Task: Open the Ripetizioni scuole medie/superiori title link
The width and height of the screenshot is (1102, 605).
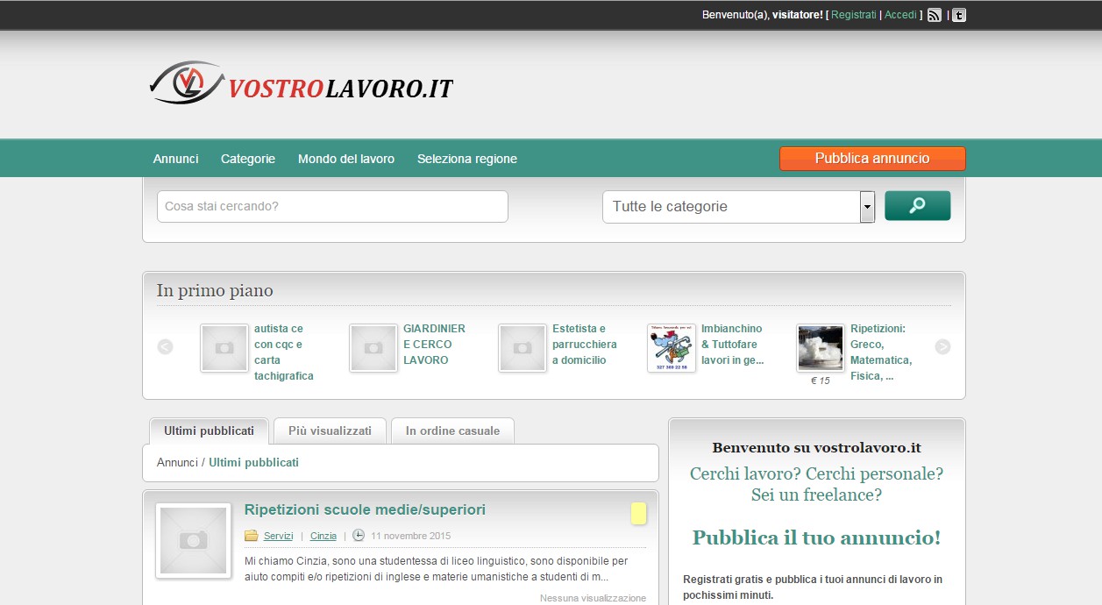Action: pyautogui.click(x=365, y=509)
